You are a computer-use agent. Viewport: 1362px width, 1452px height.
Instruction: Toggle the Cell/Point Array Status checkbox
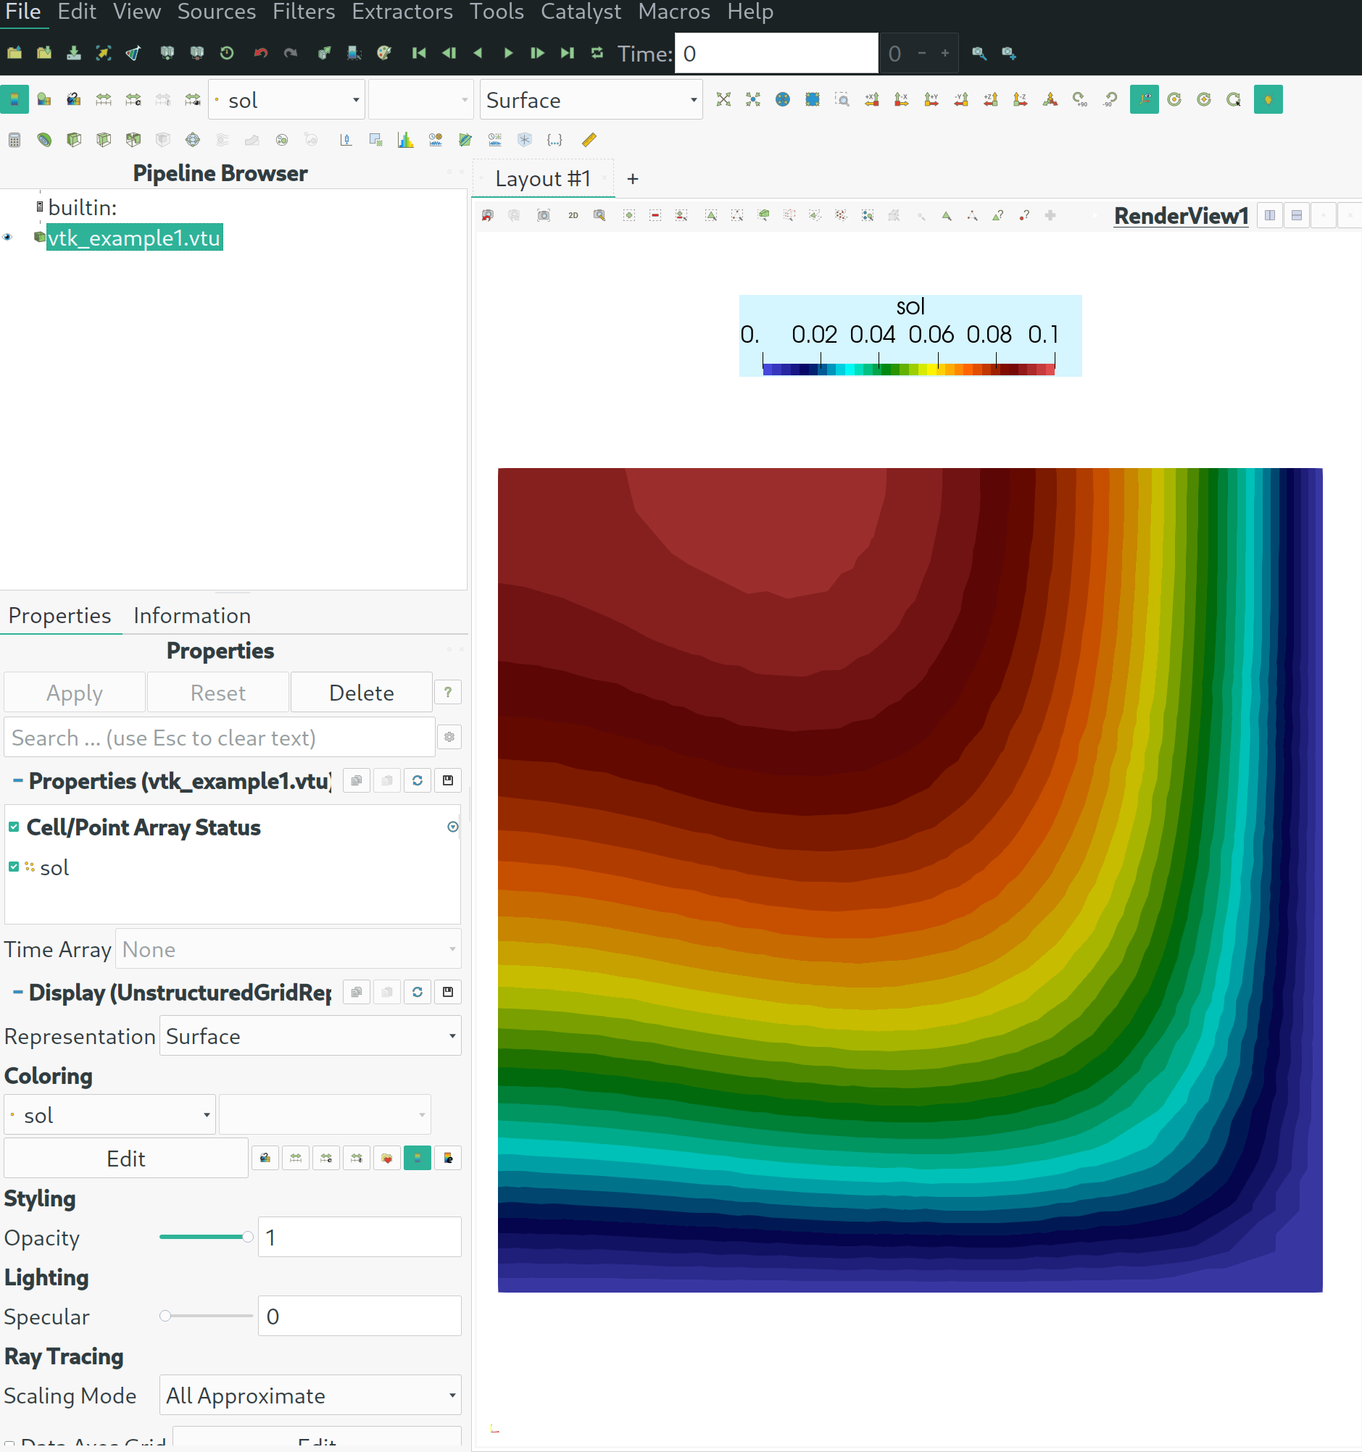14,827
